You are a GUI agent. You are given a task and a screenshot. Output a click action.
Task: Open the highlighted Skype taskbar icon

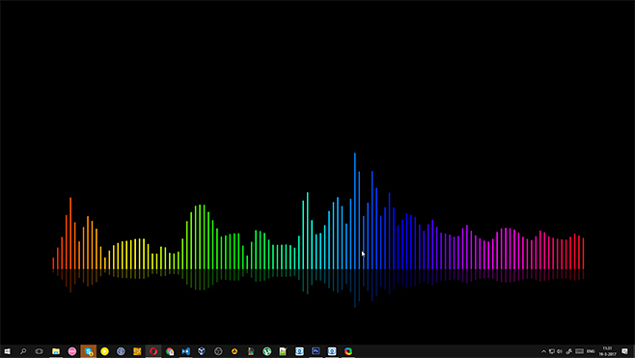[88, 351]
